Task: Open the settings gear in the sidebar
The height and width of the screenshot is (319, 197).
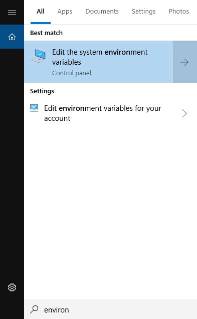Action: click(x=12, y=287)
